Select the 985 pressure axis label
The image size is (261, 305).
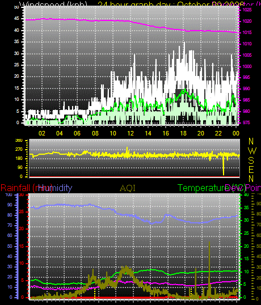(246, 100)
